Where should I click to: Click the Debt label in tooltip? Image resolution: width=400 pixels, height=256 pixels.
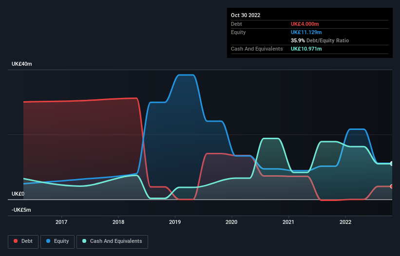(236, 24)
